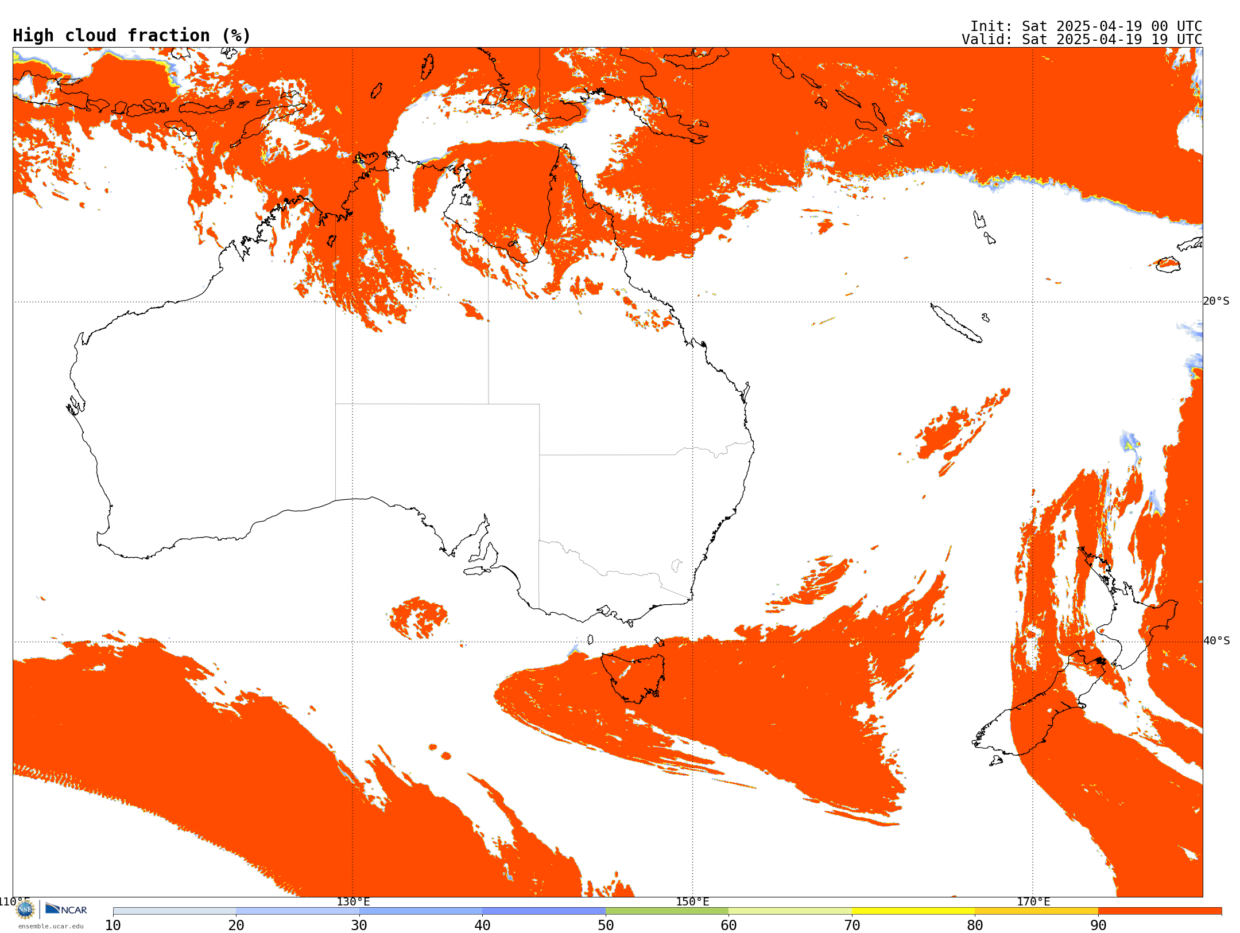Click the colorbar tick label 40
This screenshot has width=1240, height=933.
[x=482, y=925]
